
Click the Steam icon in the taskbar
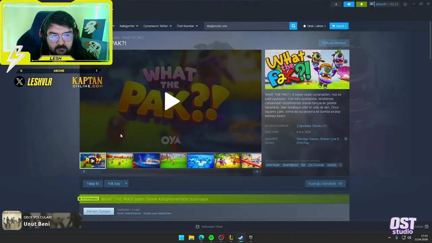coord(241,238)
